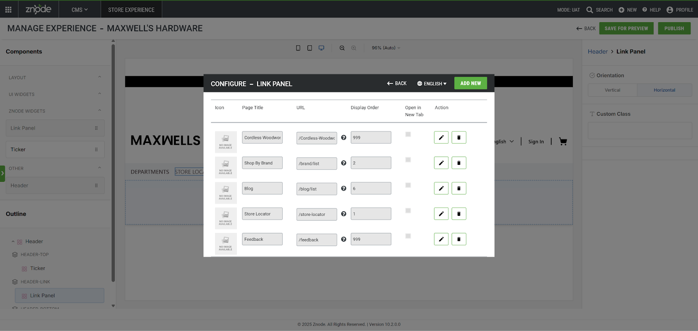
Task: Delete the Blog row trash icon
Action: click(x=459, y=188)
